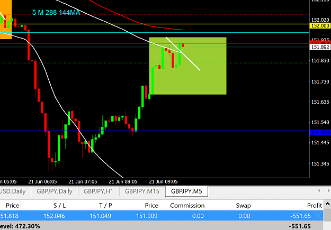
Task: Sort by the Profit column header
Action: click(315, 205)
